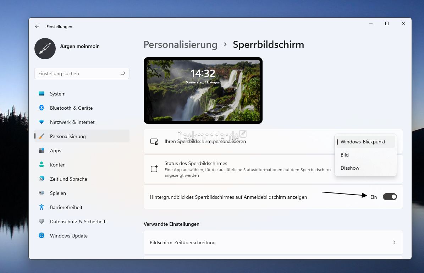Close the Einstellungen window
The image size is (424, 273).
coord(403,23)
